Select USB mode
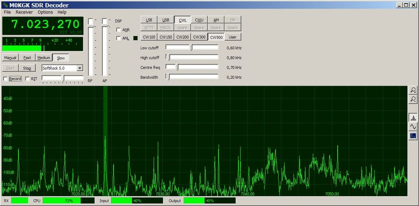 point(166,20)
